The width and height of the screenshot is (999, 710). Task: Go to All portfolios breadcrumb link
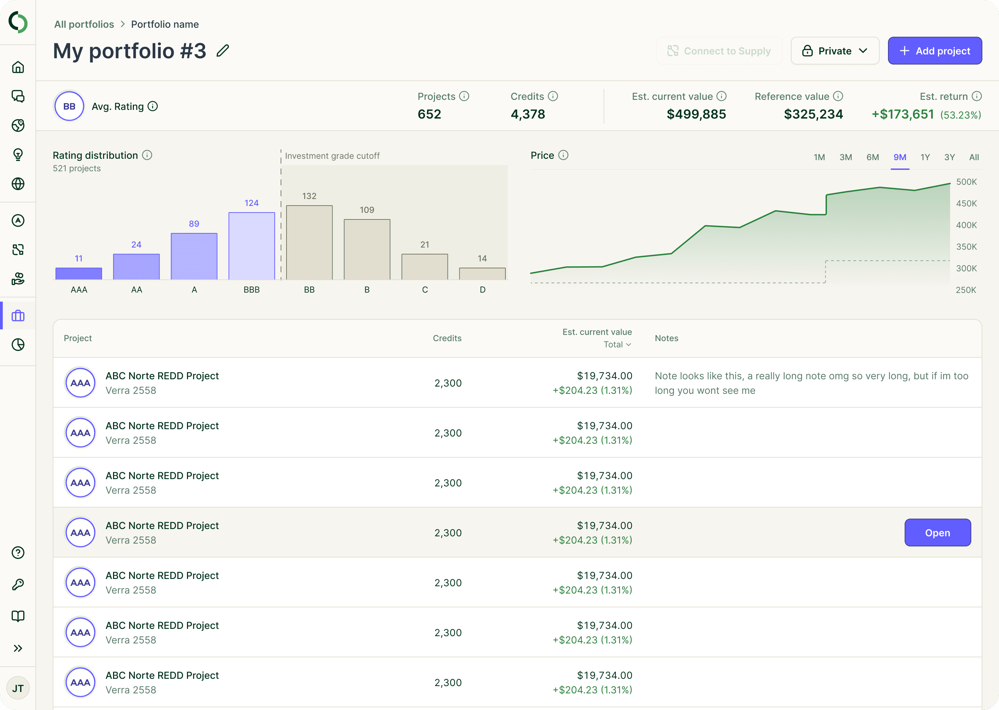coord(84,25)
